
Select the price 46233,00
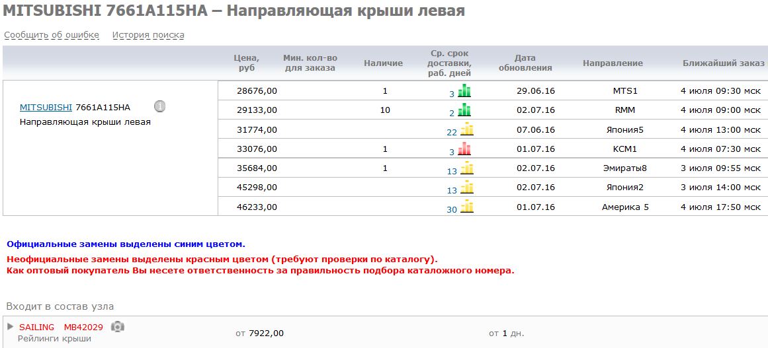[x=257, y=207]
